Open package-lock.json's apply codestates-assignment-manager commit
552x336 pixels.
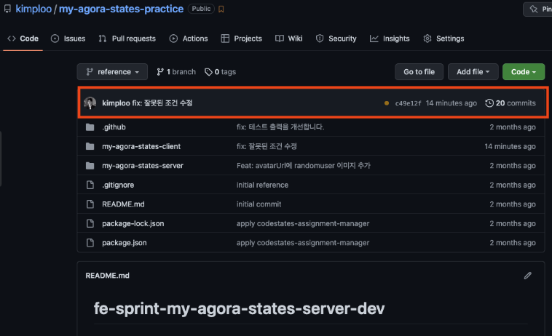pos(303,223)
